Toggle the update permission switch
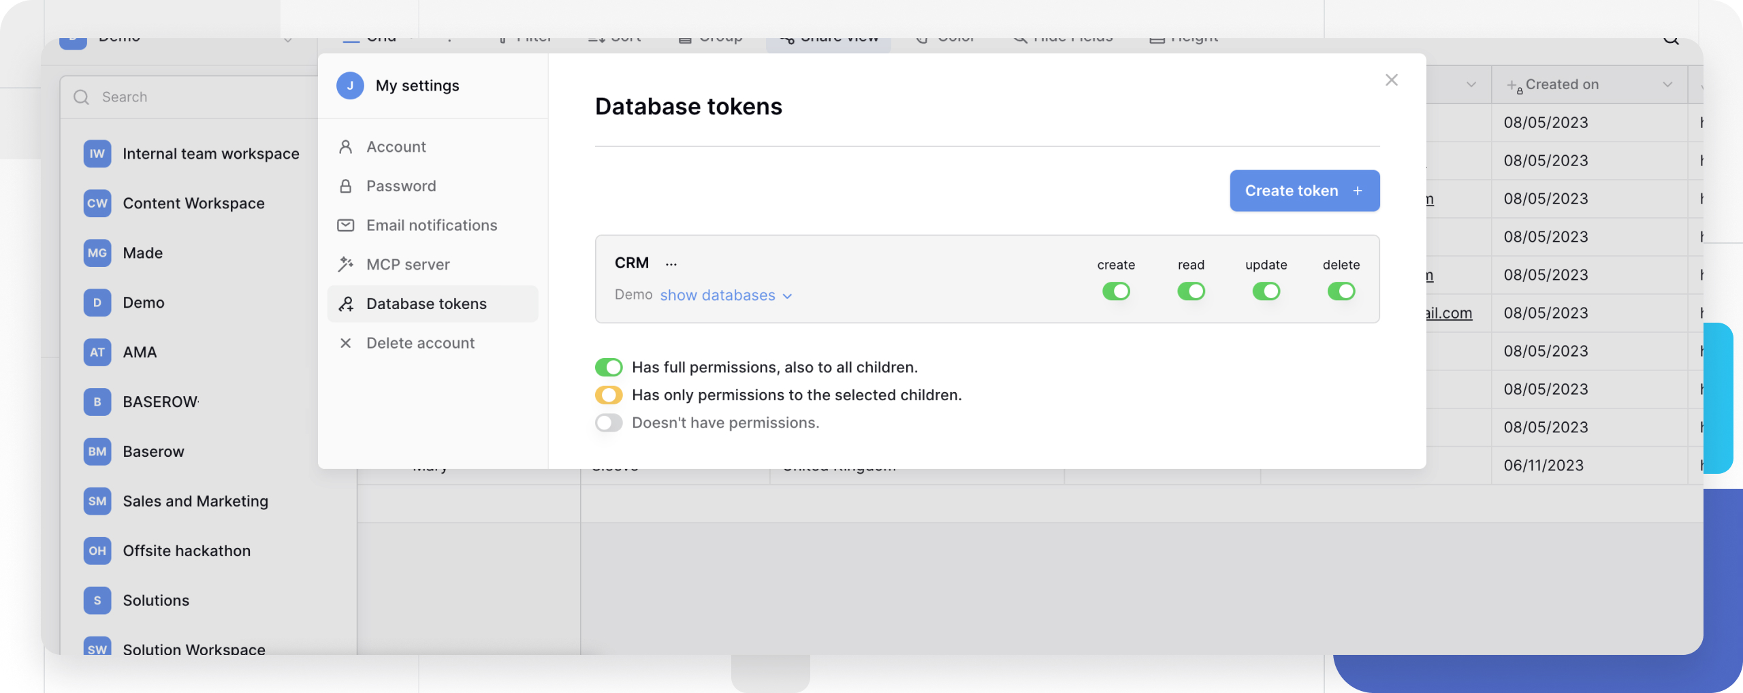1743x693 pixels. tap(1266, 291)
